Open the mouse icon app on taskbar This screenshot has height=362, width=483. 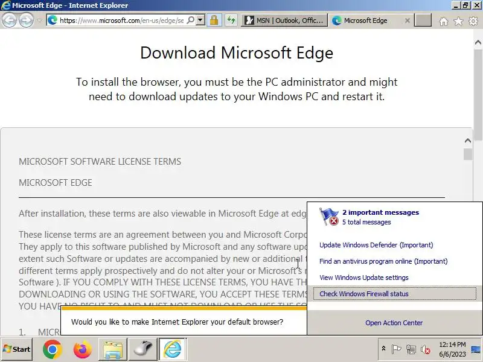(142, 349)
